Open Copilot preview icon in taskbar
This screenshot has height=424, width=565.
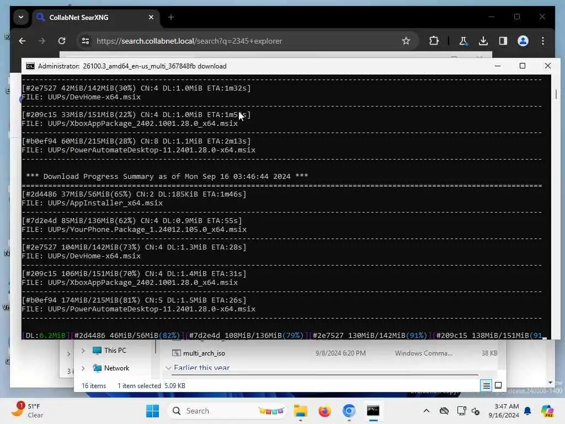(547, 411)
